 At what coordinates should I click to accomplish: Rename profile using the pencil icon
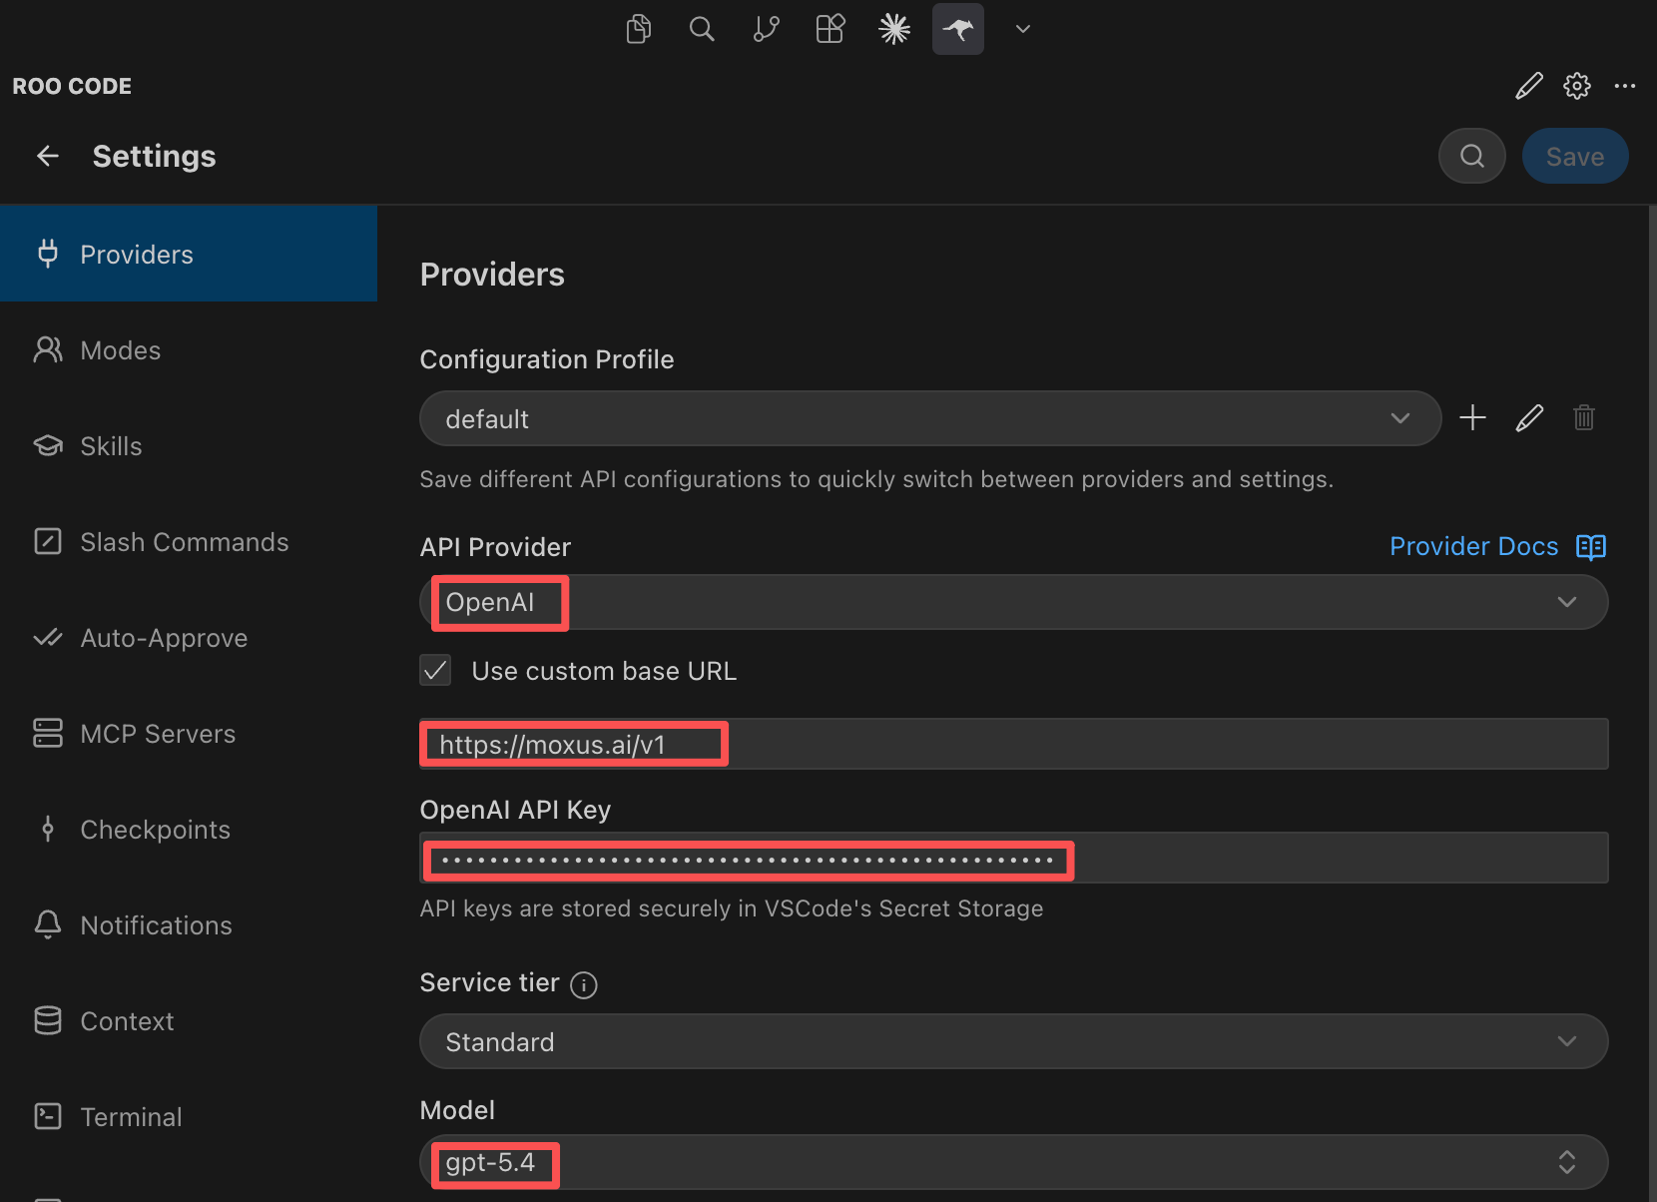1529,417
